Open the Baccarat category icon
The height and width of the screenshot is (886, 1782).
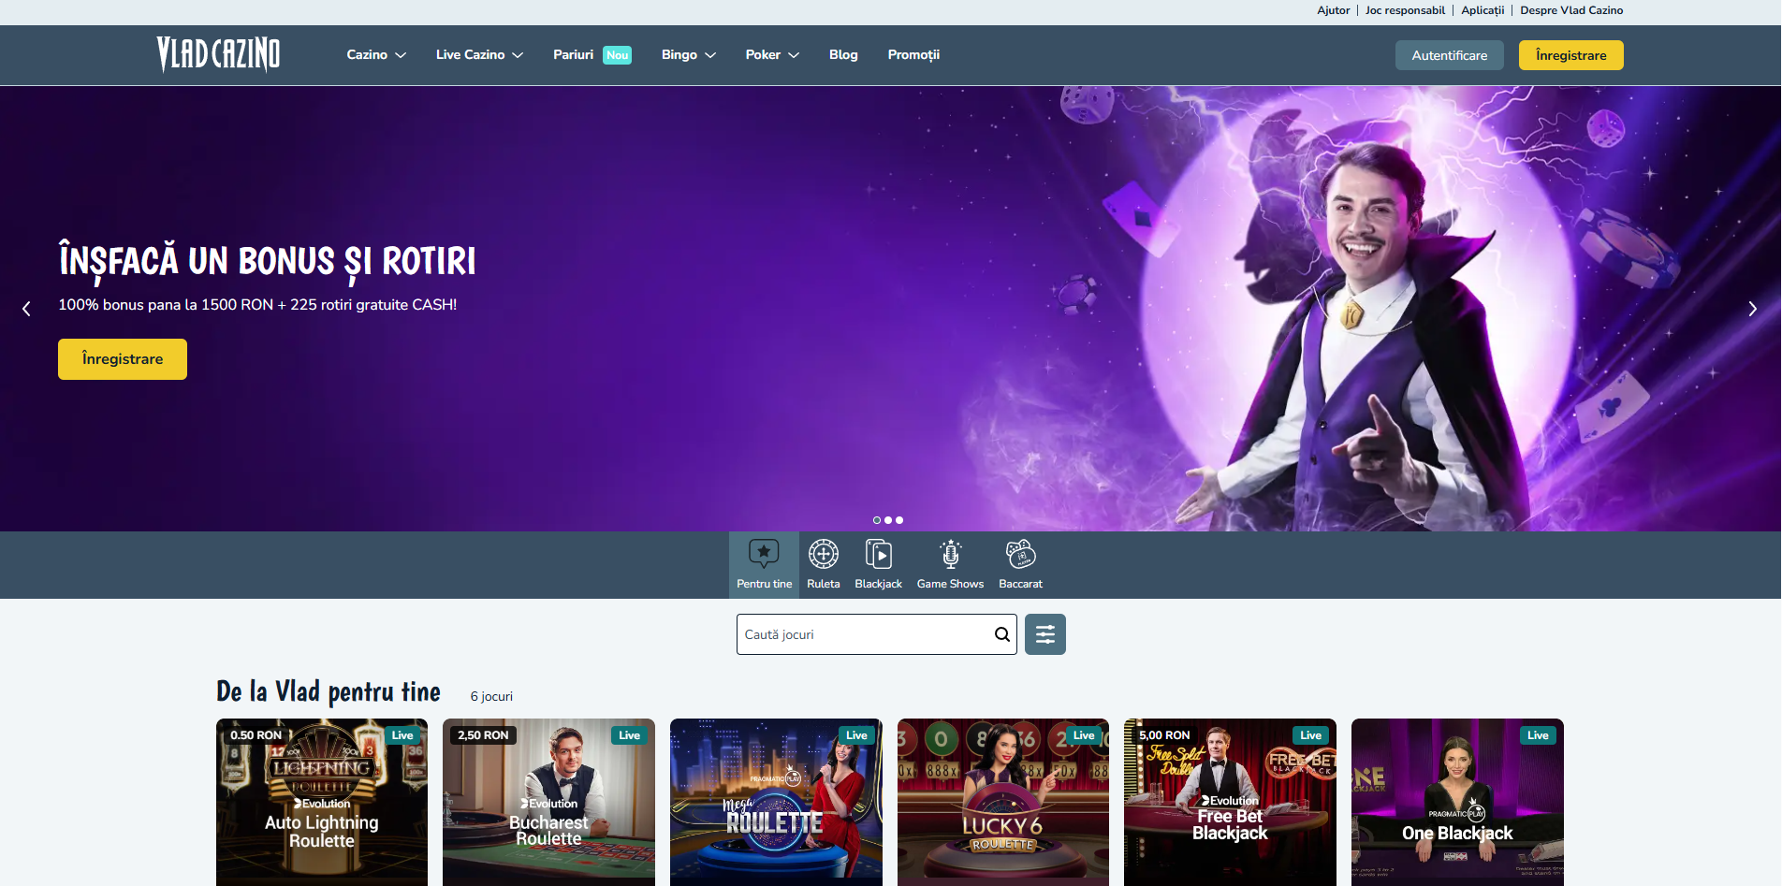click(1020, 555)
